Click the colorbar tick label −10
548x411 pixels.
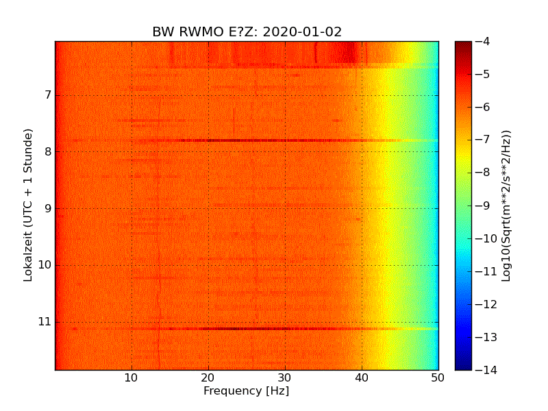coord(486,238)
